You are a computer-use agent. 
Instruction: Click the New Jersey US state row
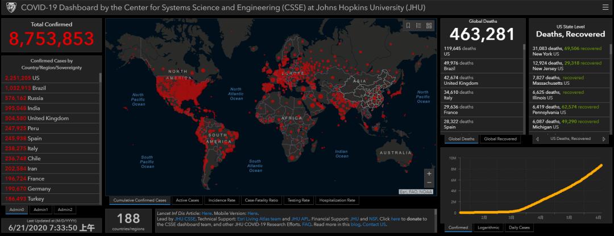pos(569,66)
